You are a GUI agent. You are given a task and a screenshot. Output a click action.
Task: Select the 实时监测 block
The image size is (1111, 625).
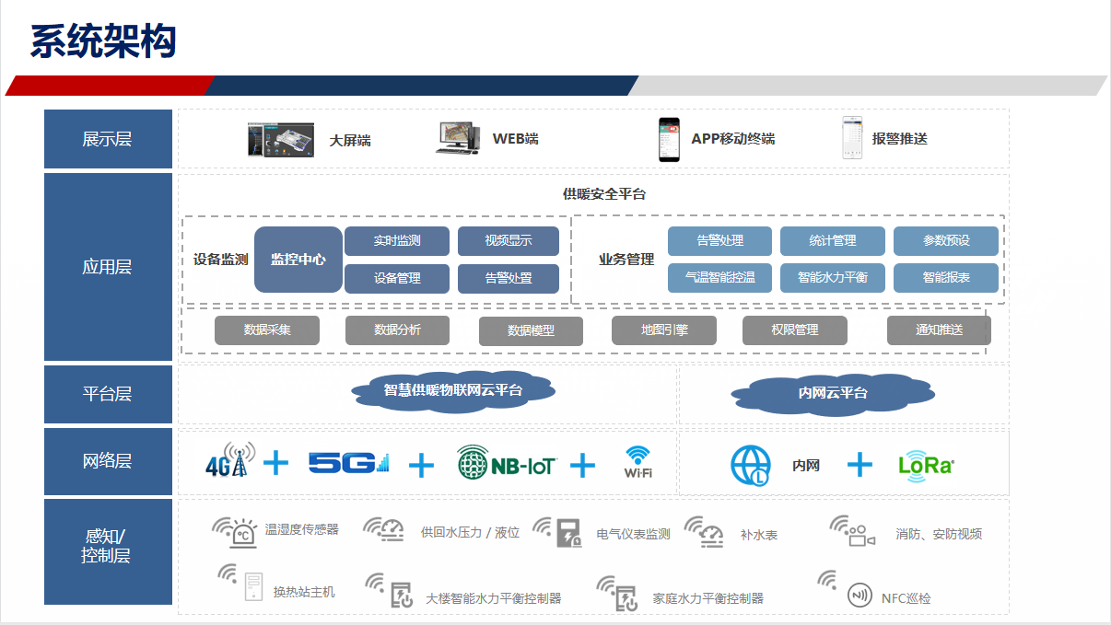coord(396,241)
